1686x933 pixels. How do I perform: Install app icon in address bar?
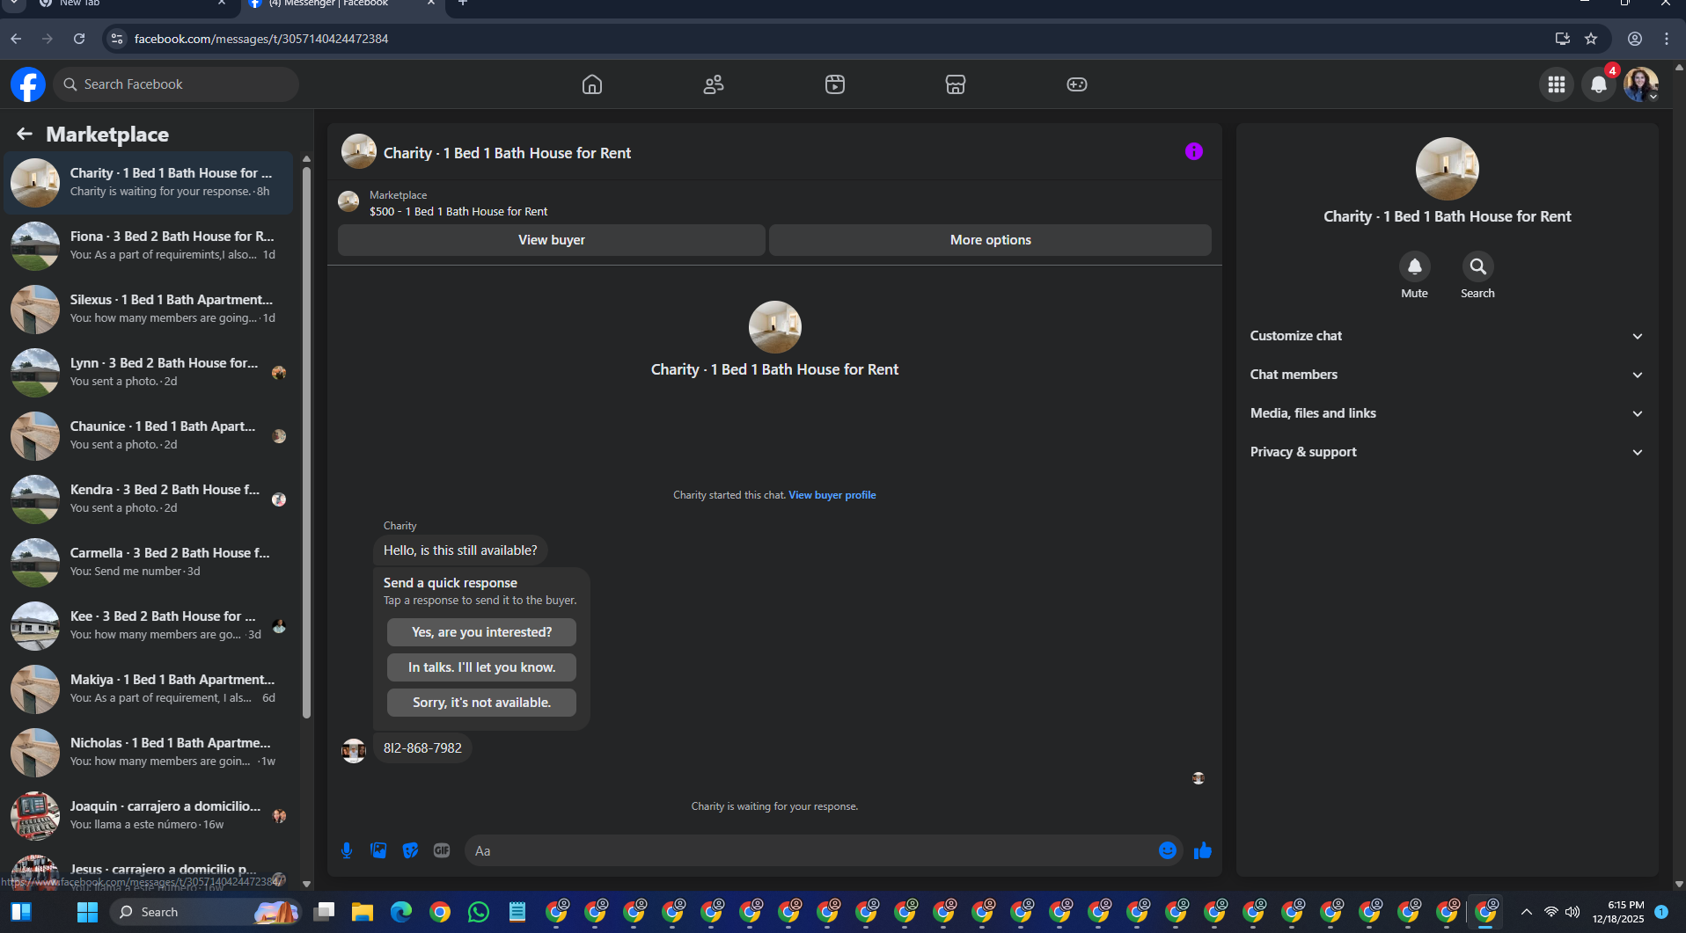pyautogui.click(x=1563, y=39)
